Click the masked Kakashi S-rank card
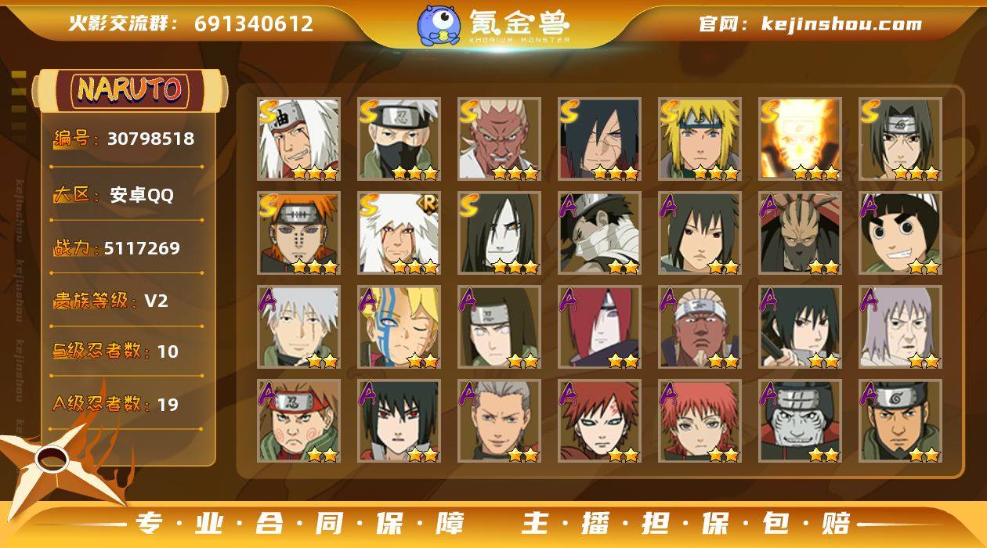 click(x=399, y=139)
